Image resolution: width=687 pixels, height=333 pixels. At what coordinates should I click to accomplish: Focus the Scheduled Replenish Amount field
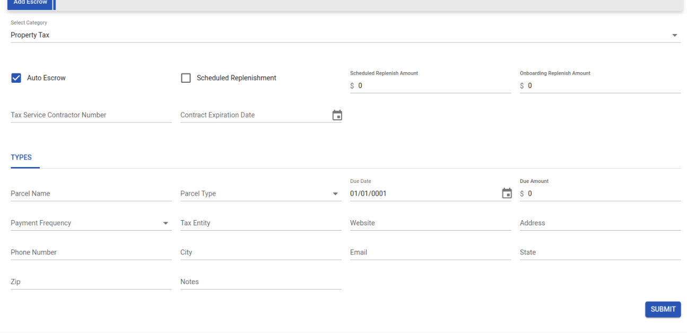[x=433, y=86]
